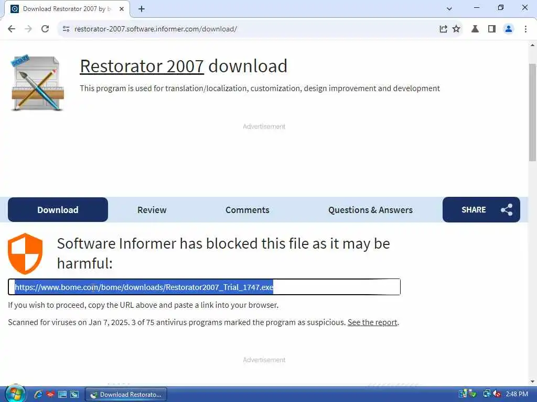Click the Switch windows quick launch icon

coord(74,395)
